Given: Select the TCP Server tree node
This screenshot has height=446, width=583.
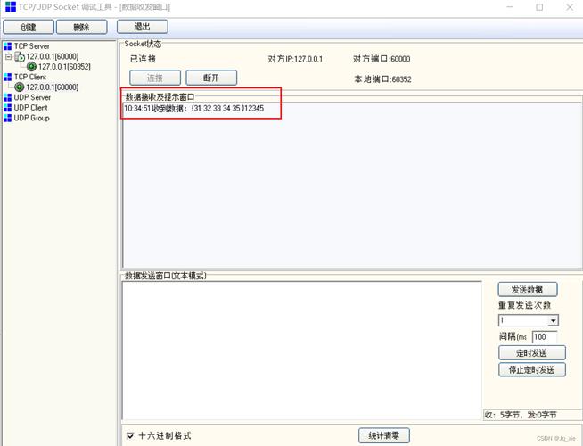Looking at the screenshot, I should (x=31, y=46).
